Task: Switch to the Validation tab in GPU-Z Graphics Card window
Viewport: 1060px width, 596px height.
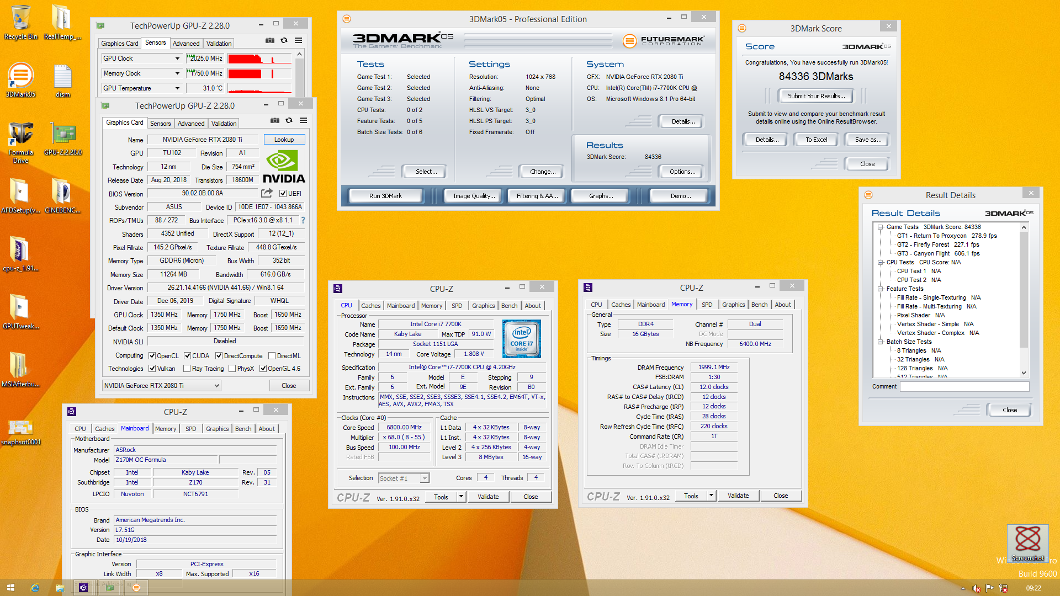Action: click(x=224, y=124)
